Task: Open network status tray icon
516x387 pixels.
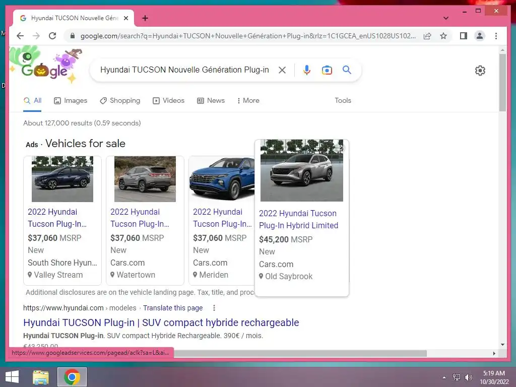Action: (x=457, y=377)
